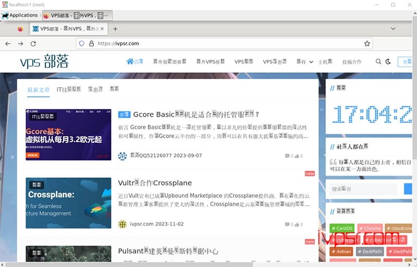Open the Crossplane thumbnail image
The width and height of the screenshot is (417, 267).
pyautogui.click(x=68, y=203)
